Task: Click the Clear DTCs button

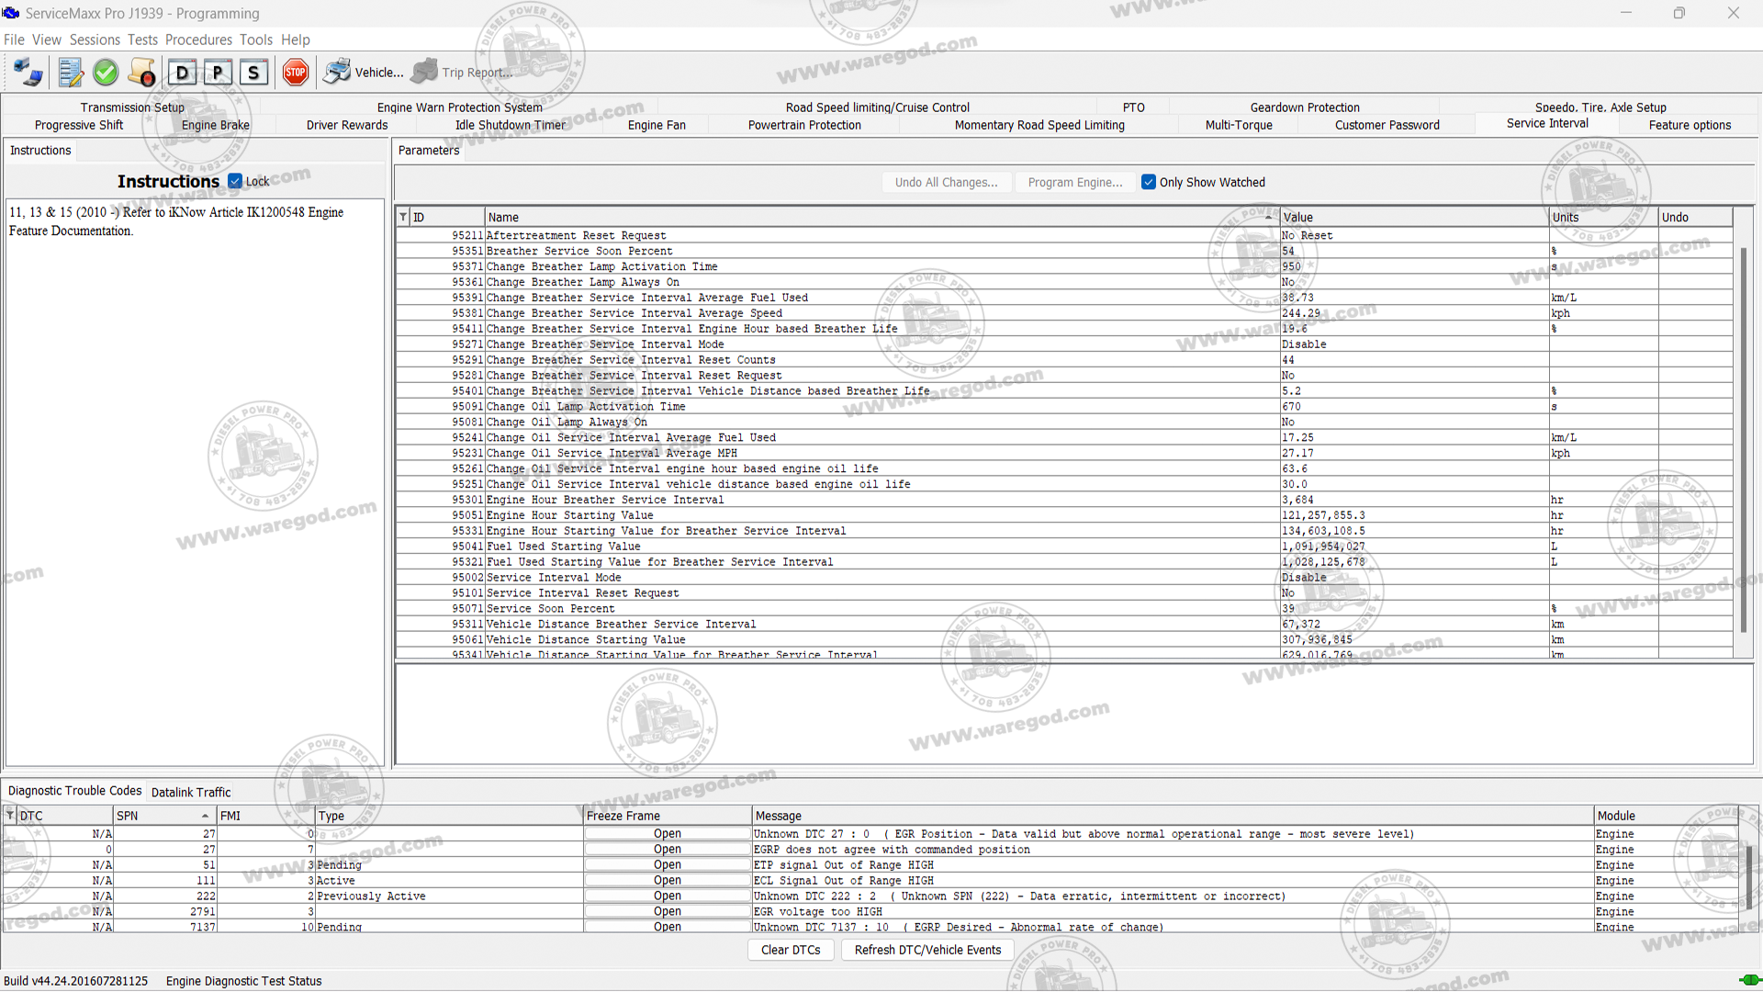Action: point(790,950)
